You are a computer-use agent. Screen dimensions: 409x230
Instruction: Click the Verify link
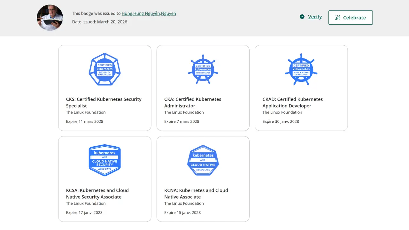[x=315, y=17]
